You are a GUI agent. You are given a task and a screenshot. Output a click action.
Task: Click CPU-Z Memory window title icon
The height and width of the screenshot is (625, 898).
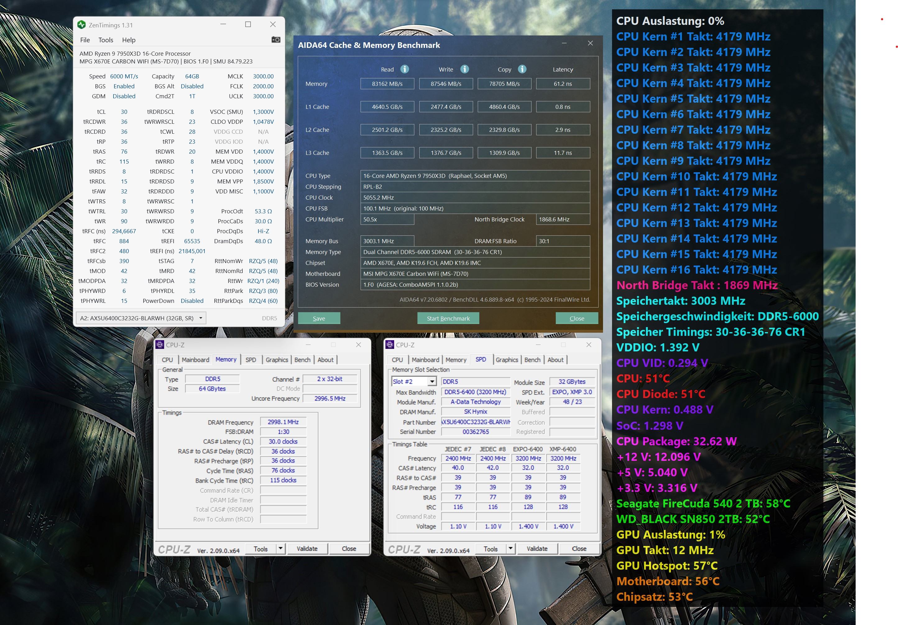coord(159,345)
